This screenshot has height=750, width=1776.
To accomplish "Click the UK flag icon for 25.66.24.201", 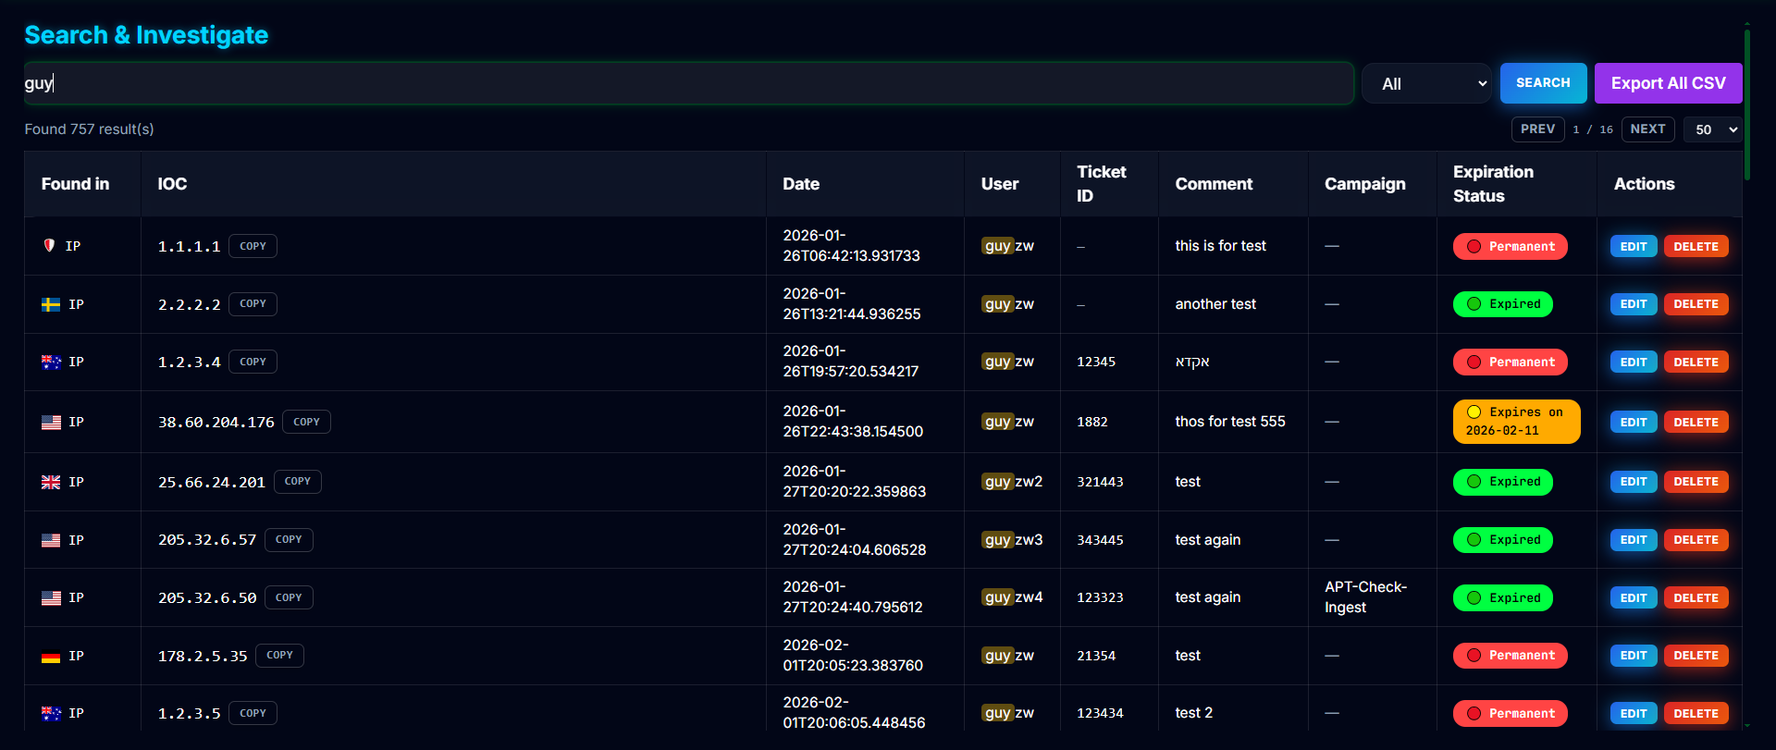I will pyautogui.click(x=51, y=482).
